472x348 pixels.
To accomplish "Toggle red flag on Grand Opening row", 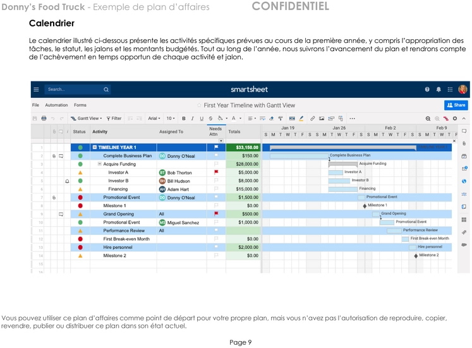I will (x=216, y=213).
